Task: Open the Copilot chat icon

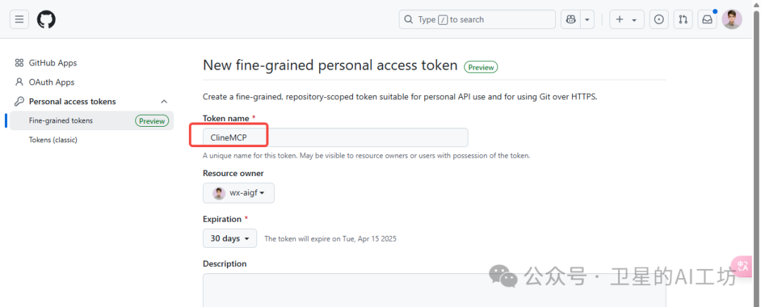Action: click(571, 20)
